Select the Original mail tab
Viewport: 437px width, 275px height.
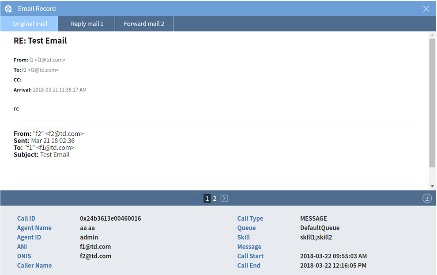[x=29, y=23]
